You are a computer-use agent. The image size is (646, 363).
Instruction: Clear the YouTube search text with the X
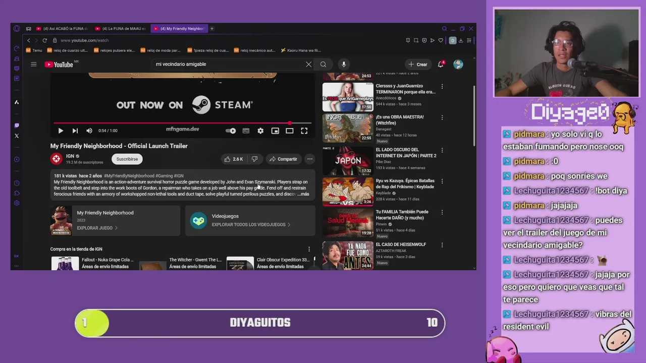tap(308, 64)
